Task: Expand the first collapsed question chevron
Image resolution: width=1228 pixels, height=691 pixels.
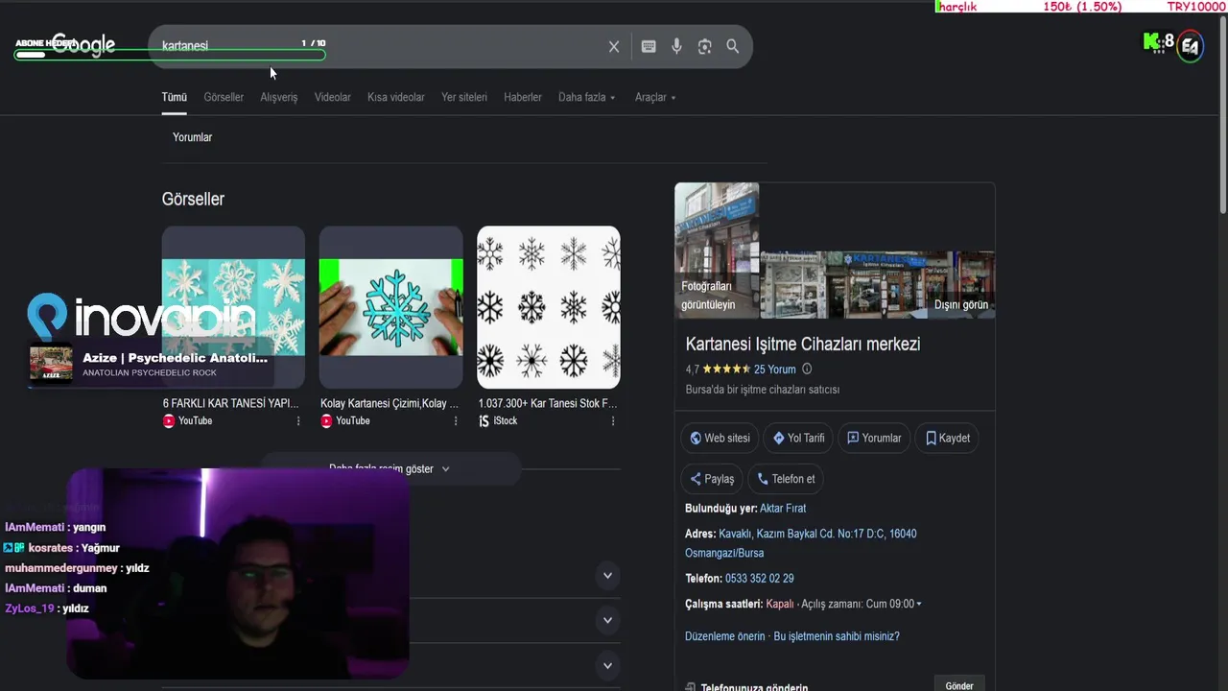Action: (607, 576)
